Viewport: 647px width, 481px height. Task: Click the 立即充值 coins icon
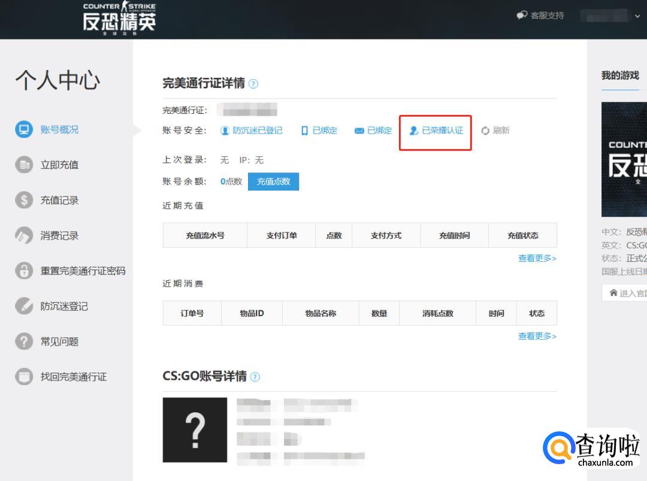tap(24, 165)
